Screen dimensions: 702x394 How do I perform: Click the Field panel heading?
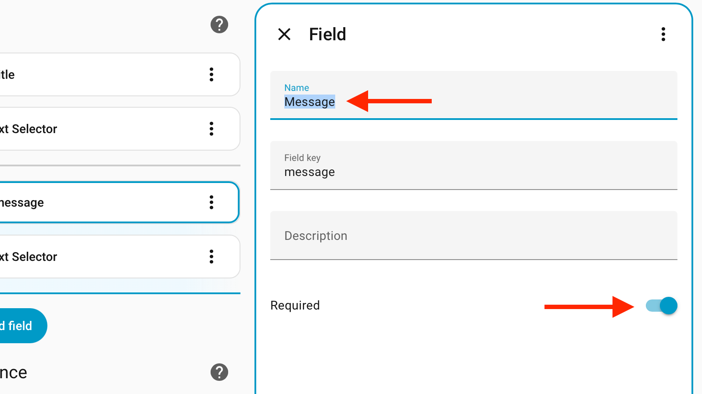[327, 34]
